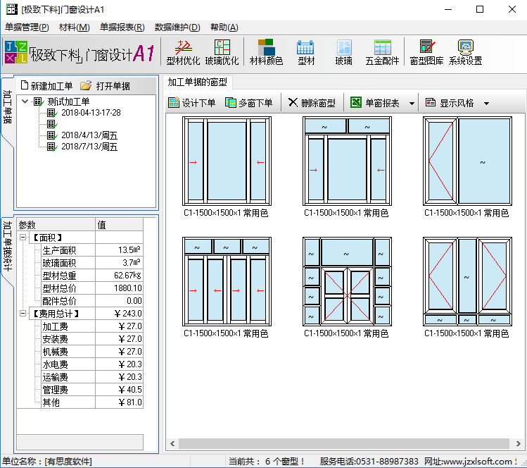Click the 多窗下单 multi-window order icon

[x=231, y=103]
